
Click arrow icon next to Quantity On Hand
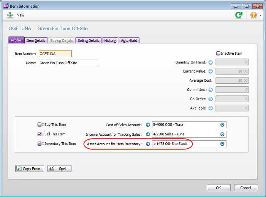pos(211,62)
